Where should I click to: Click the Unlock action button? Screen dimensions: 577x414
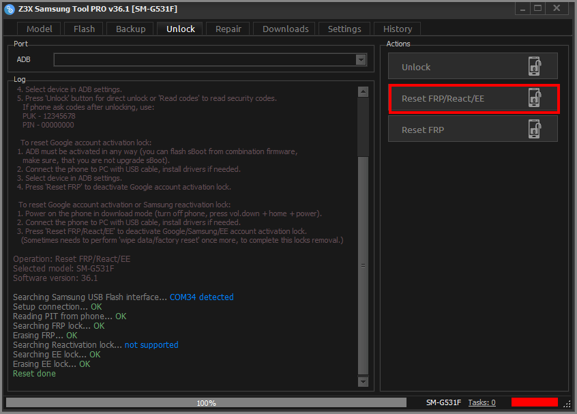click(x=473, y=66)
